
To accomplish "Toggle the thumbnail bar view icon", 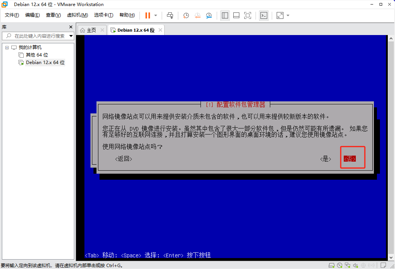I will coord(236,15).
